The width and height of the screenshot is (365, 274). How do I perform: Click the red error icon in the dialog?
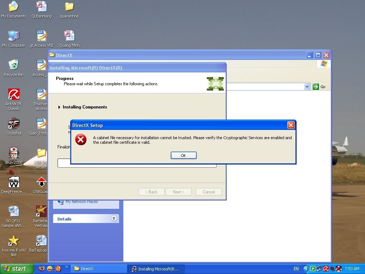pos(81,139)
